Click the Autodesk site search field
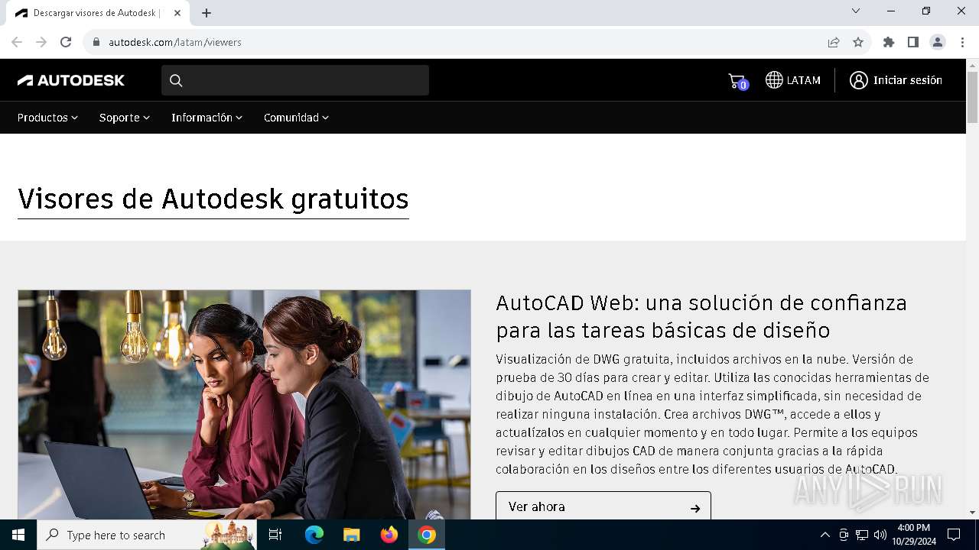This screenshot has width=979, height=550. [295, 80]
